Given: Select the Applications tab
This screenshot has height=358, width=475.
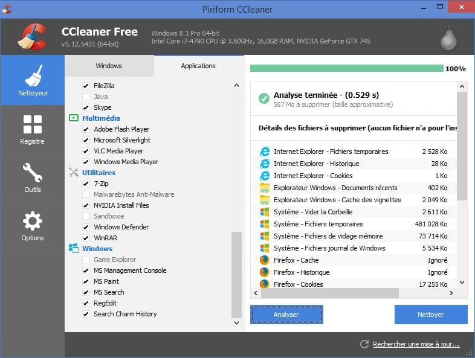Looking at the screenshot, I should click(198, 66).
